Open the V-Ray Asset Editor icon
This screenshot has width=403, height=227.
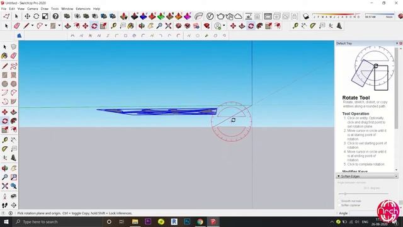[210, 16]
